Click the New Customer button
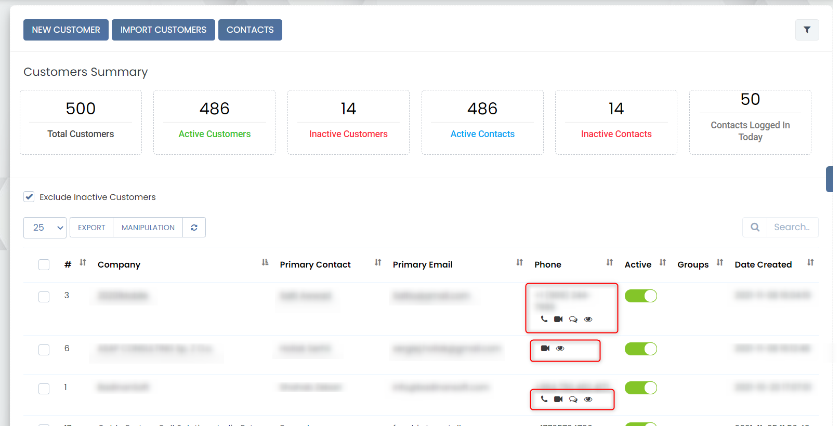The height and width of the screenshot is (426, 840). [66, 30]
